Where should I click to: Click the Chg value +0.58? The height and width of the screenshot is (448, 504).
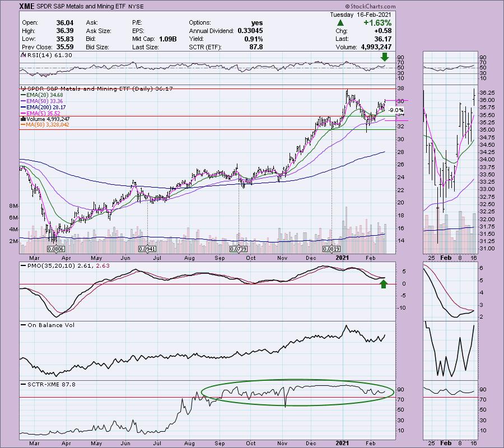click(x=383, y=31)
